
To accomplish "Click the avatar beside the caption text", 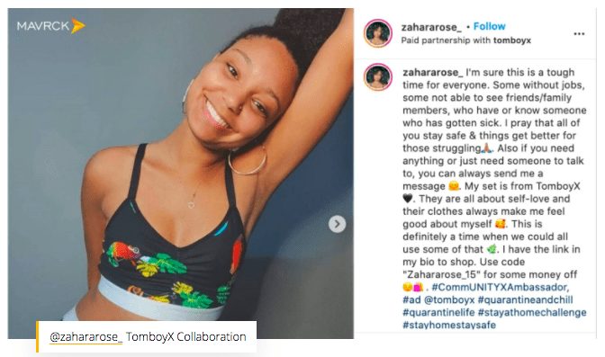I will [x=378, y=76].
